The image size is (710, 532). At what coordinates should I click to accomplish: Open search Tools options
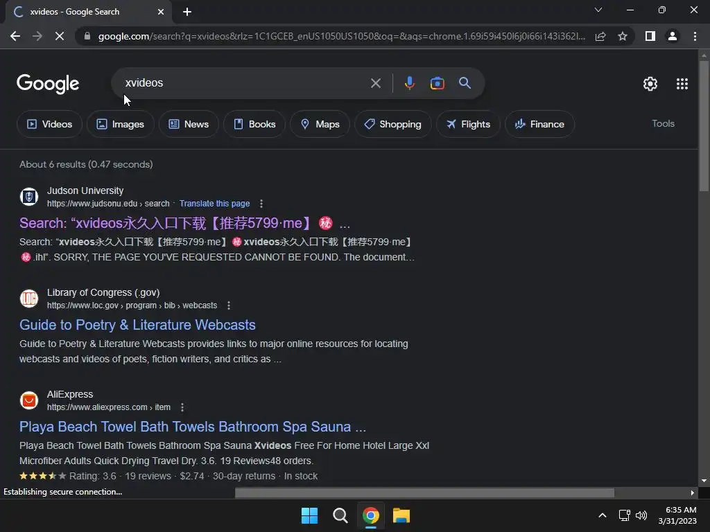[663, 123]
